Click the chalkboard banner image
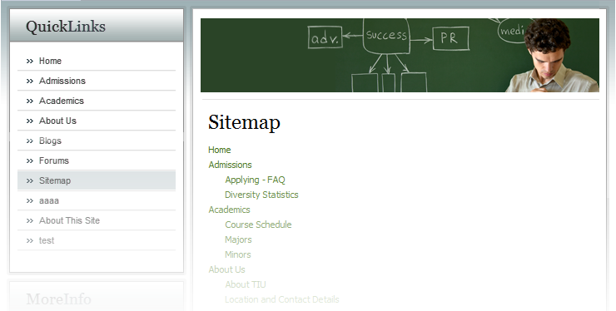This screenshot has height=311, width=616. (x=400, y=56)
